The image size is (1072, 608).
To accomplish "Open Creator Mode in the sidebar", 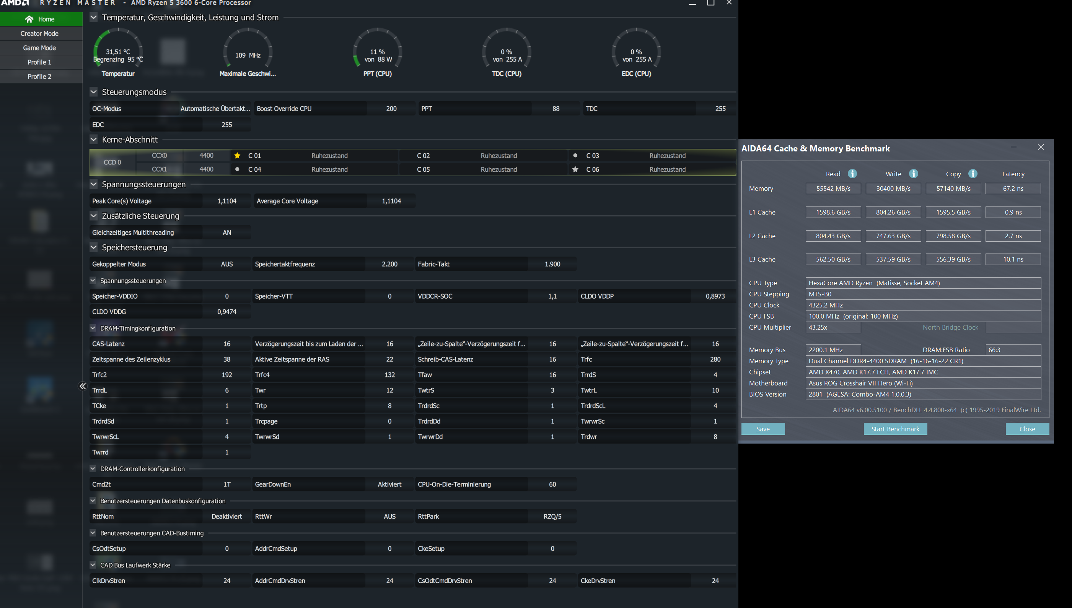I will pyautogui.click(x=40, y=33).
